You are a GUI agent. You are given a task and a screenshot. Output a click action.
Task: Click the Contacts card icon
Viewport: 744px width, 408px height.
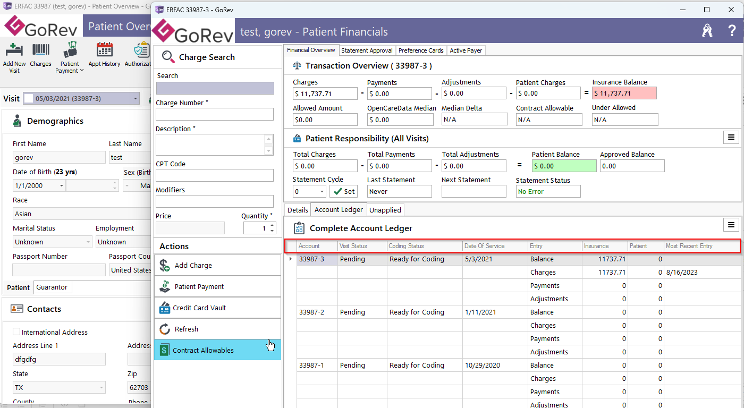coord(17,309)
